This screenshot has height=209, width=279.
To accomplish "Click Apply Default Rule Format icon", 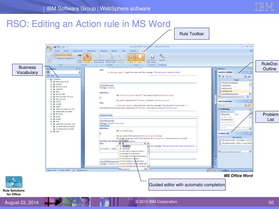I will [x=111, y=59].
